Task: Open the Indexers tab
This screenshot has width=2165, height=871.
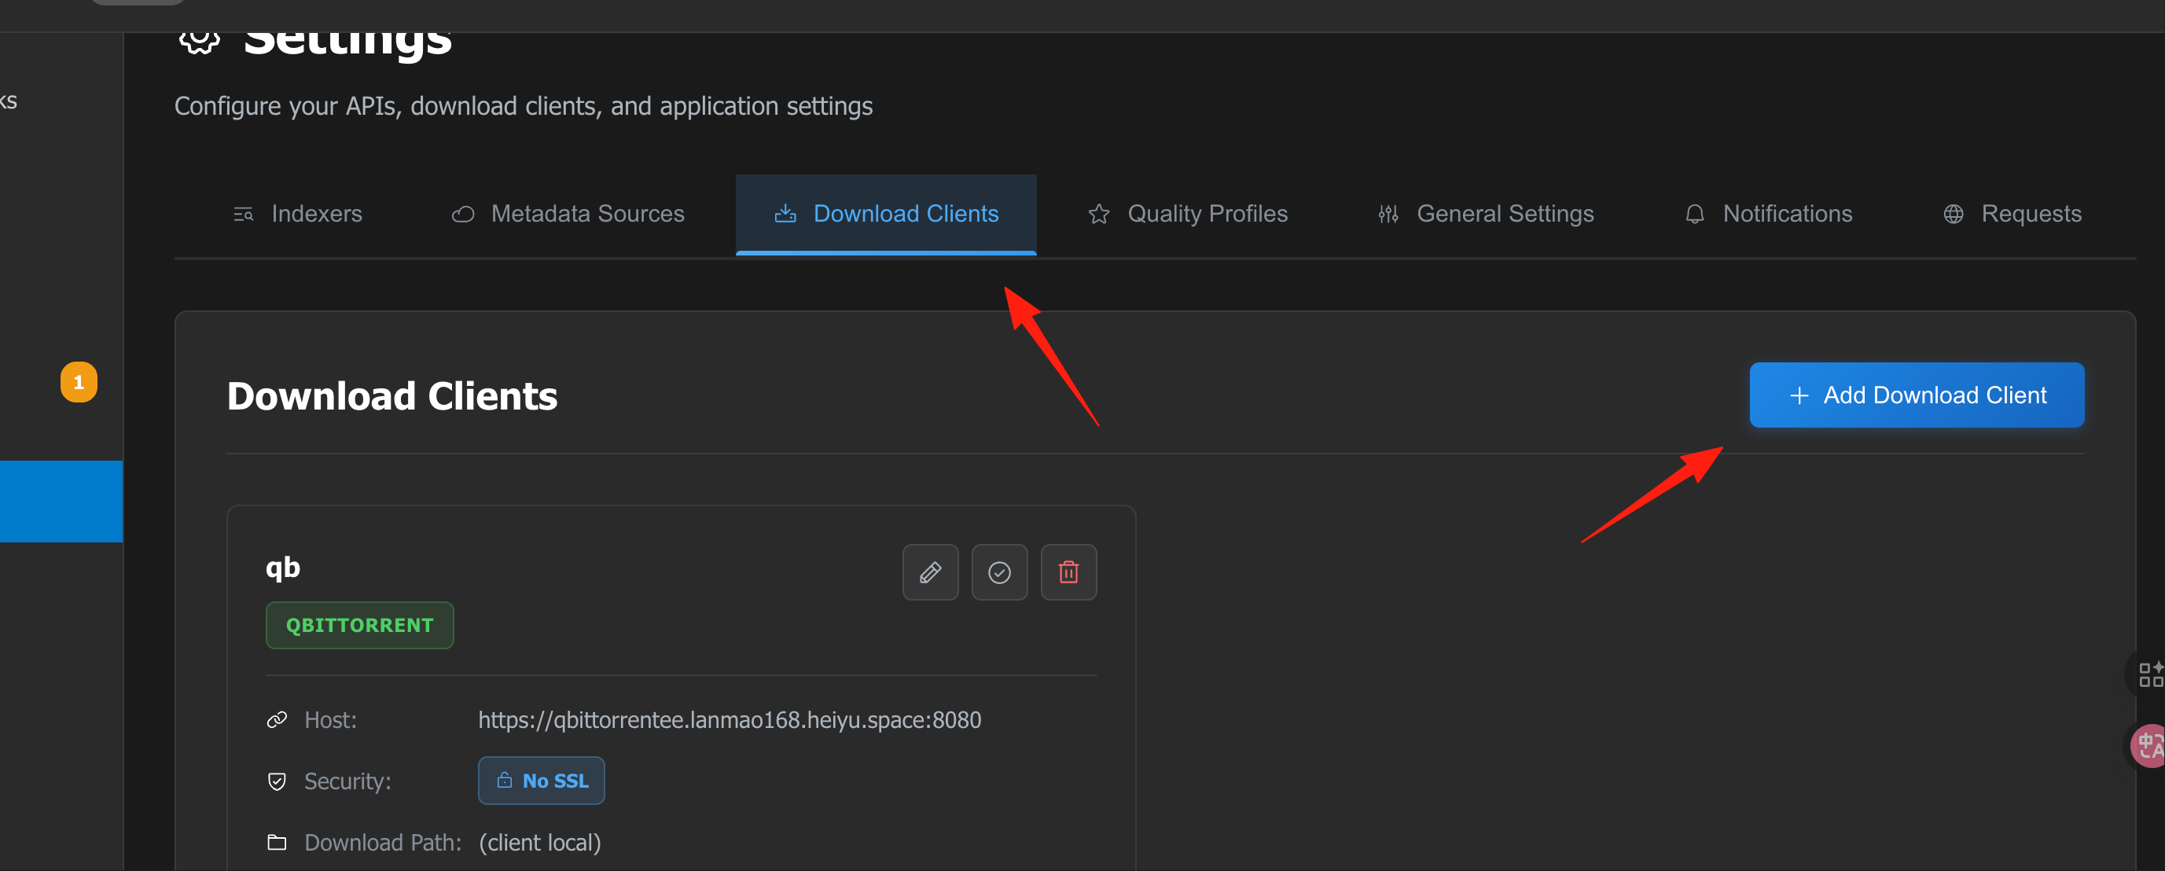Action: (297, 214)
